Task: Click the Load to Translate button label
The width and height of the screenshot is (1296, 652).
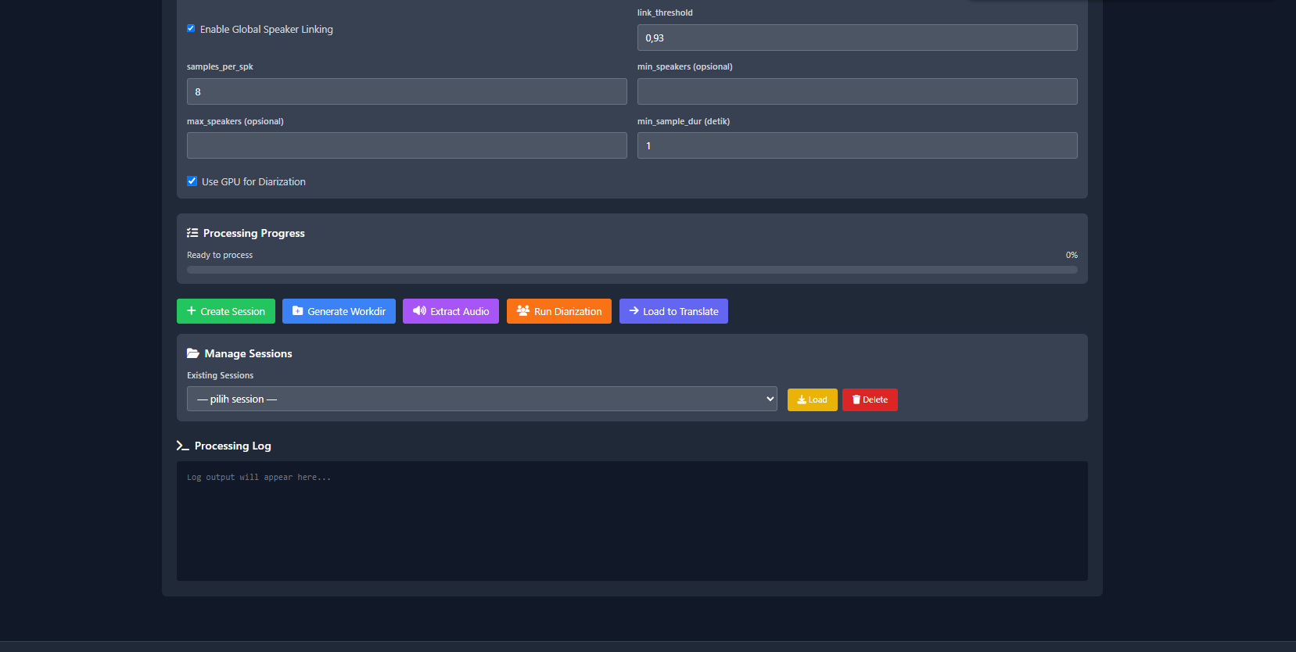Action: point(680,312)
